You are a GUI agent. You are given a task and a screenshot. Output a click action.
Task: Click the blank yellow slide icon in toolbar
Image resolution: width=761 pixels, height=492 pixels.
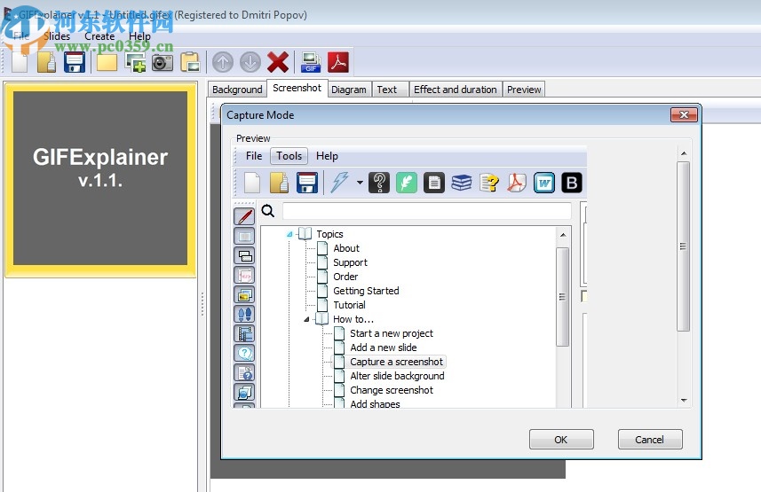107,62
